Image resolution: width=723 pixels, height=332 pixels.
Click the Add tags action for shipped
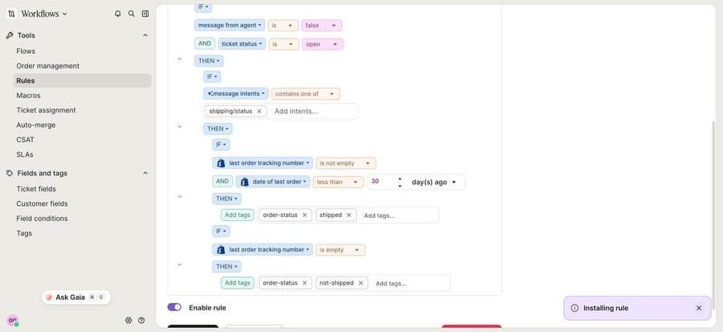[x=238, y=215]
